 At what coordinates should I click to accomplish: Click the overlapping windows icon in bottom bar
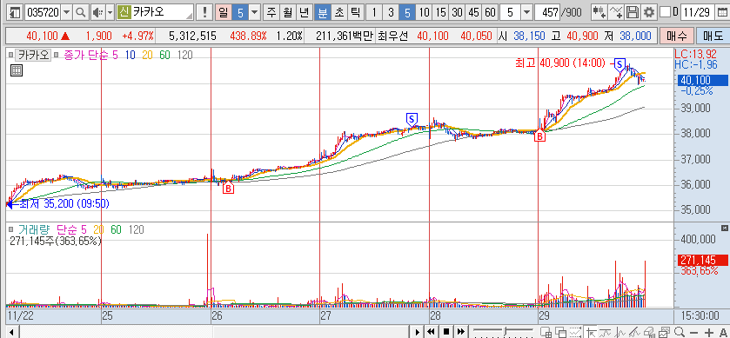tap(561, 332)
